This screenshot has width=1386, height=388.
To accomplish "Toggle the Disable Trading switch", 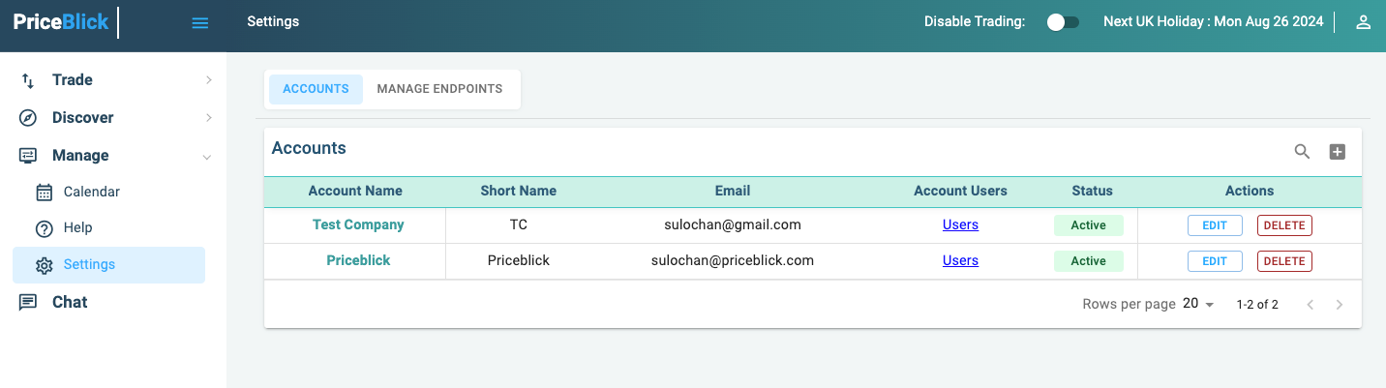I will (1063, 22).
